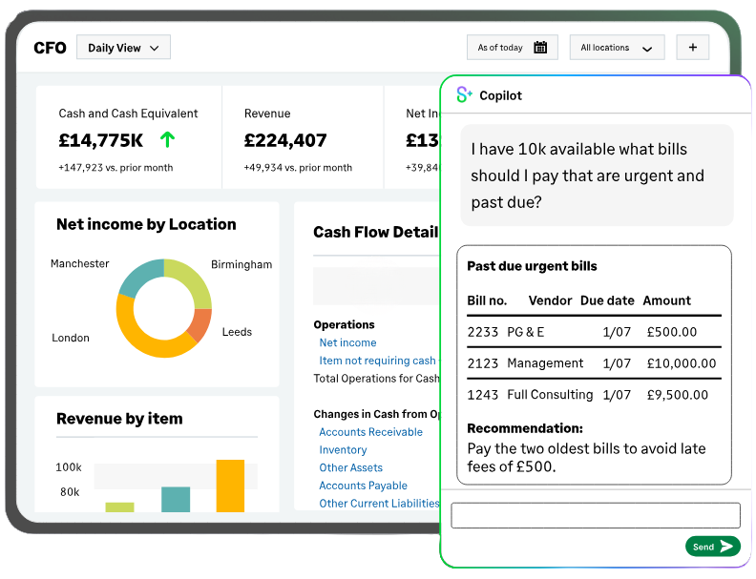Select the tallest orange revenue bar
This screenshot has width=756, height=579.
point(230,486)
